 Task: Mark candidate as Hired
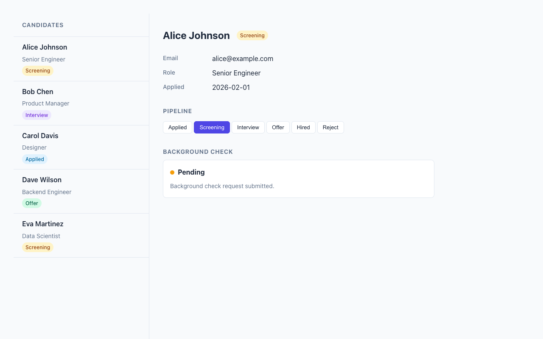point(303,128)
